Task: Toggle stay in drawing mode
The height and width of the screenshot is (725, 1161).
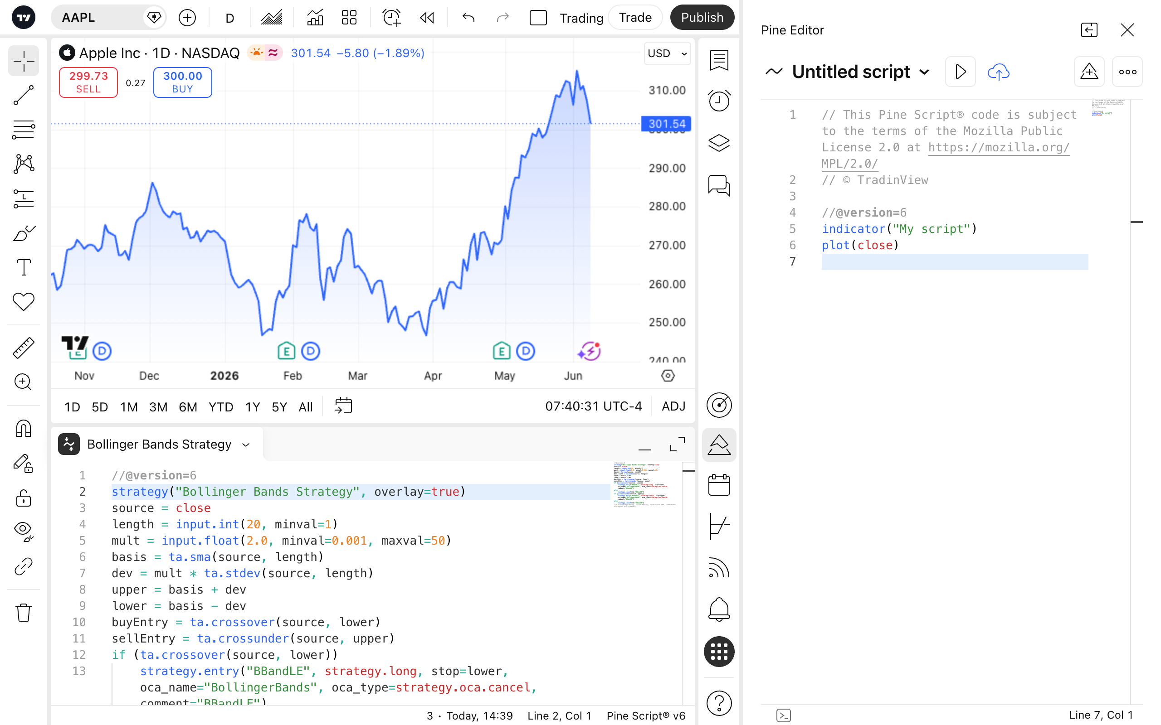Action: click(24, 463)
